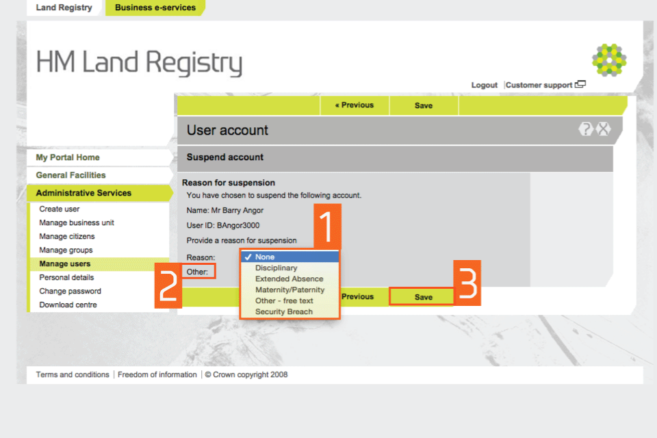This screenshot has height=438, width=657.
Task: Select the Maternity/Paternity option
Action: [289, 290]
